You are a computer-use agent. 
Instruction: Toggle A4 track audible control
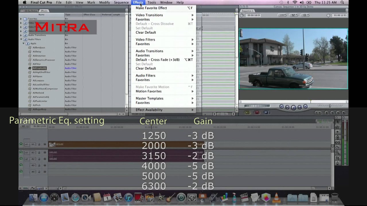pos(21,172)
